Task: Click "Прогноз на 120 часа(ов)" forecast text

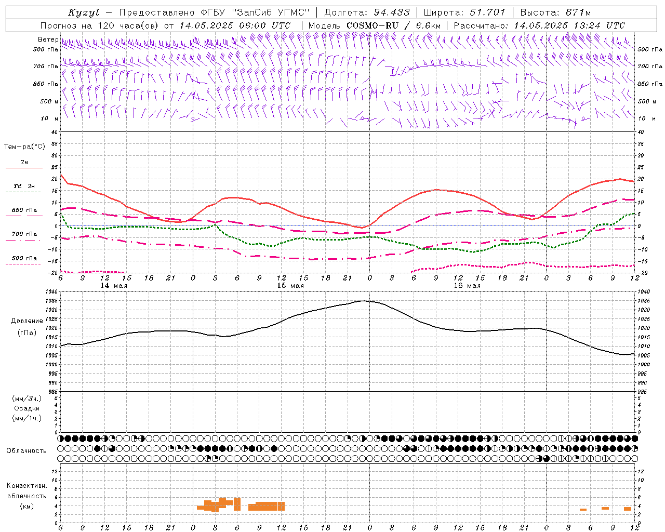Action: (x=100, y=25)
